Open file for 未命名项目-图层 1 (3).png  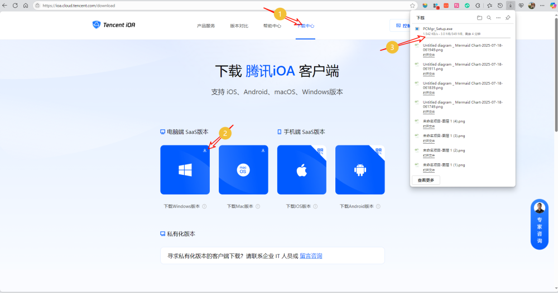click(x=429, y=141)
